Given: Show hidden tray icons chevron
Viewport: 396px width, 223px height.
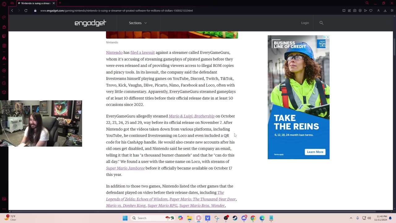Looking at the screenshot, I should pos(351,218).
